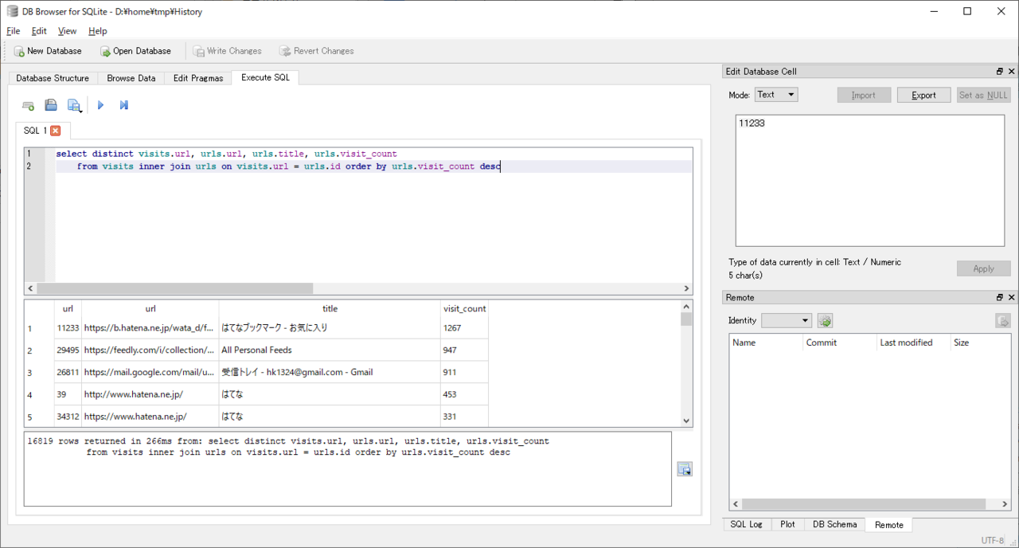Click the Export button
This screenshot has width=1019, height=548.
(923, 95)
